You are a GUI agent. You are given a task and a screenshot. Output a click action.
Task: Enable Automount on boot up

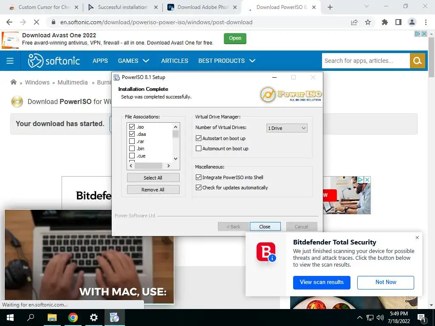(x=198, y=148)
